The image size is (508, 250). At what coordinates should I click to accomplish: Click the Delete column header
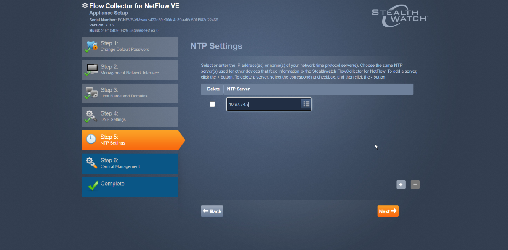pyautogui.click(x=213, y=89)
